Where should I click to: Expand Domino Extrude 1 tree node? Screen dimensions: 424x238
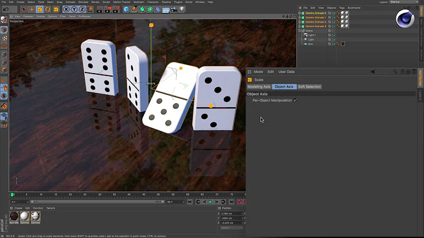pyautogui.click(x=300, y=18)
